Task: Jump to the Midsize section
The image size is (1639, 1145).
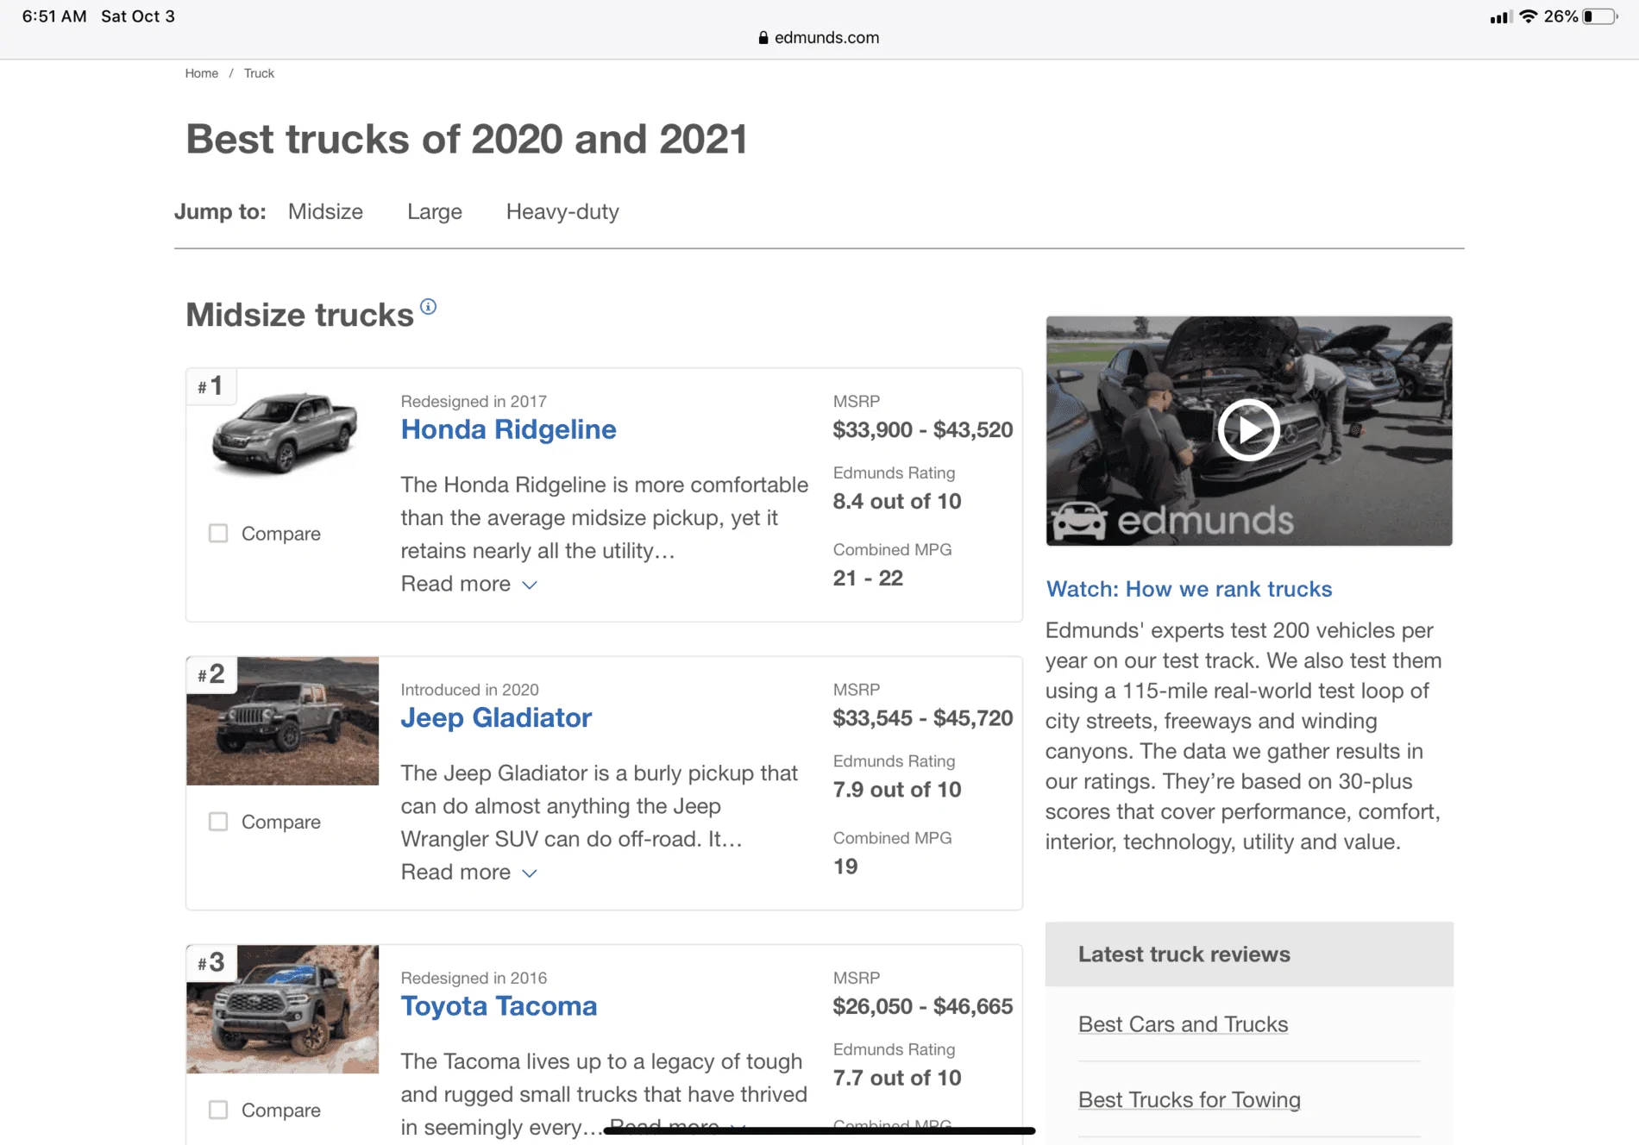Action: click(x=325, y=211)
